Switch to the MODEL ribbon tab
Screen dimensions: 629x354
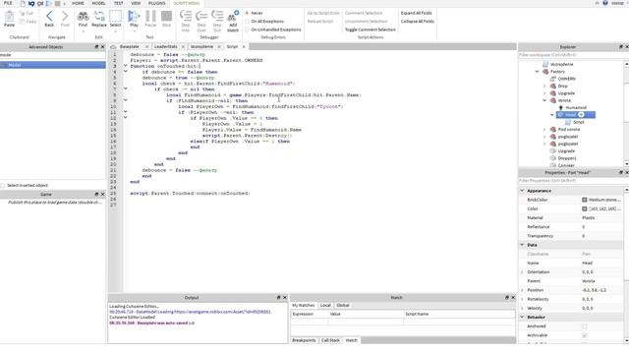[x=98, y=3]
